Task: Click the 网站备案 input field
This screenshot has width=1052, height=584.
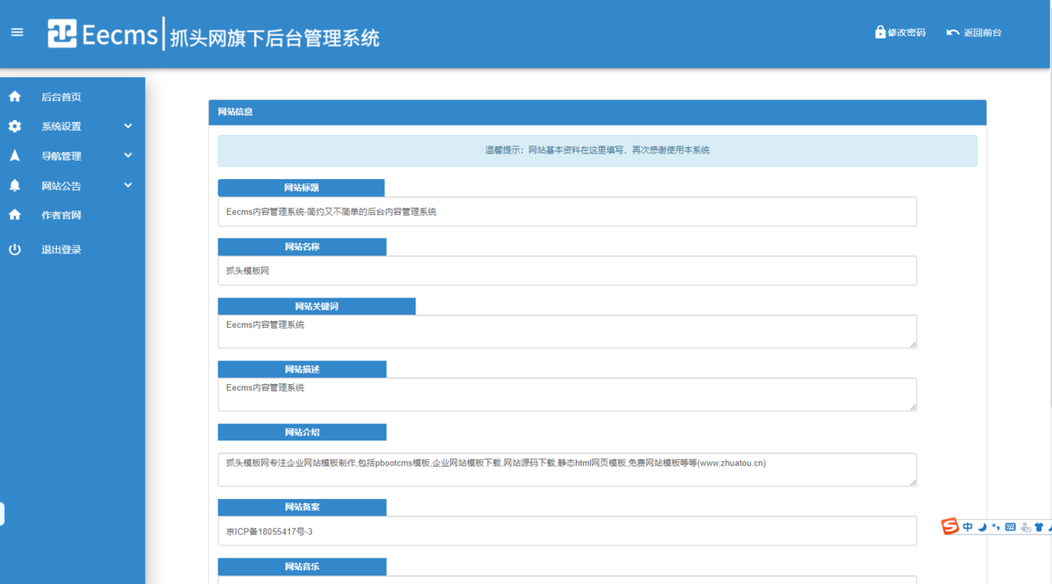Action: click(x=567, y=531)
